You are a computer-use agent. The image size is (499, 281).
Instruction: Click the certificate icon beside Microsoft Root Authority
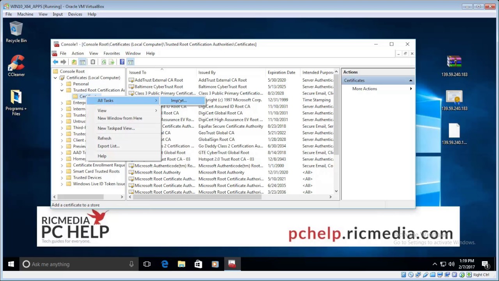pos(131,172)
